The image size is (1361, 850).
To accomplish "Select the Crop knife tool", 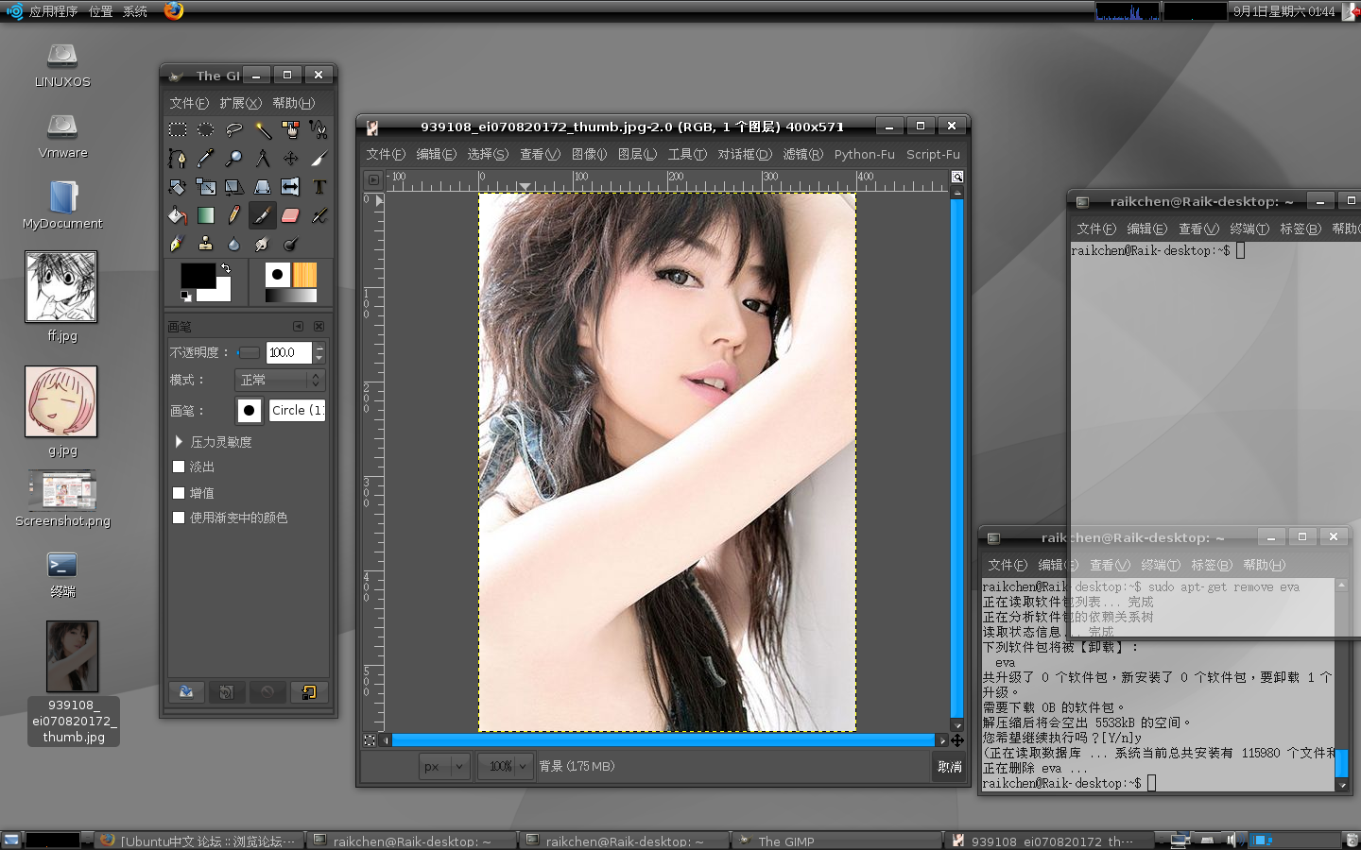I will 319,158.
